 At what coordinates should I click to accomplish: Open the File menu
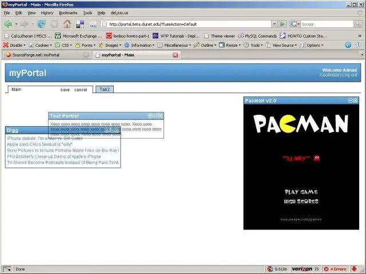[7, 13]
